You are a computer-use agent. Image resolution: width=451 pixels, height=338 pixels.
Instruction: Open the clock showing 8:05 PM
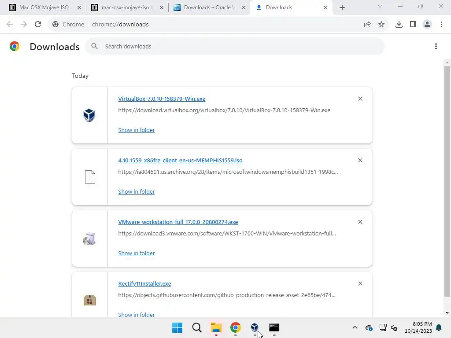pos(418,327)
